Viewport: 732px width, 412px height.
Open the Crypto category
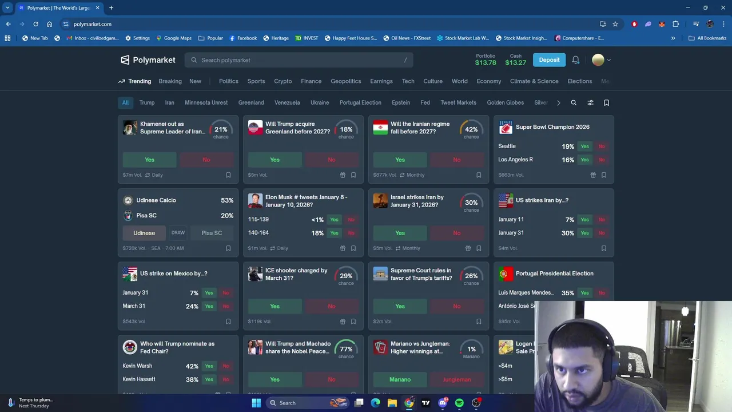283,81
